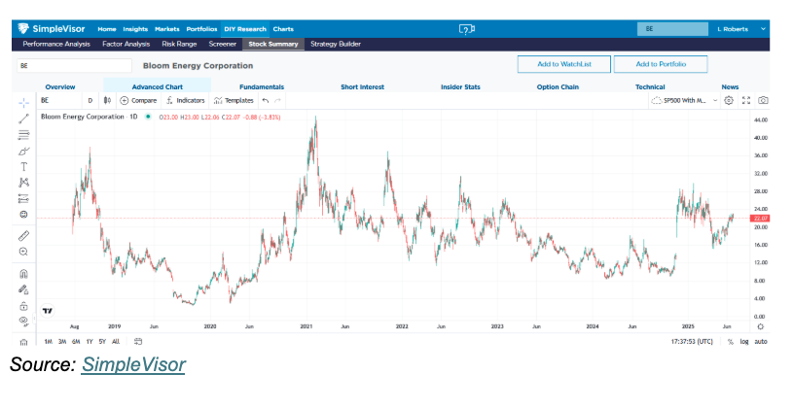Select the trend line drawing tool
The height and width of the screenshot is (408, 793).
23,119
